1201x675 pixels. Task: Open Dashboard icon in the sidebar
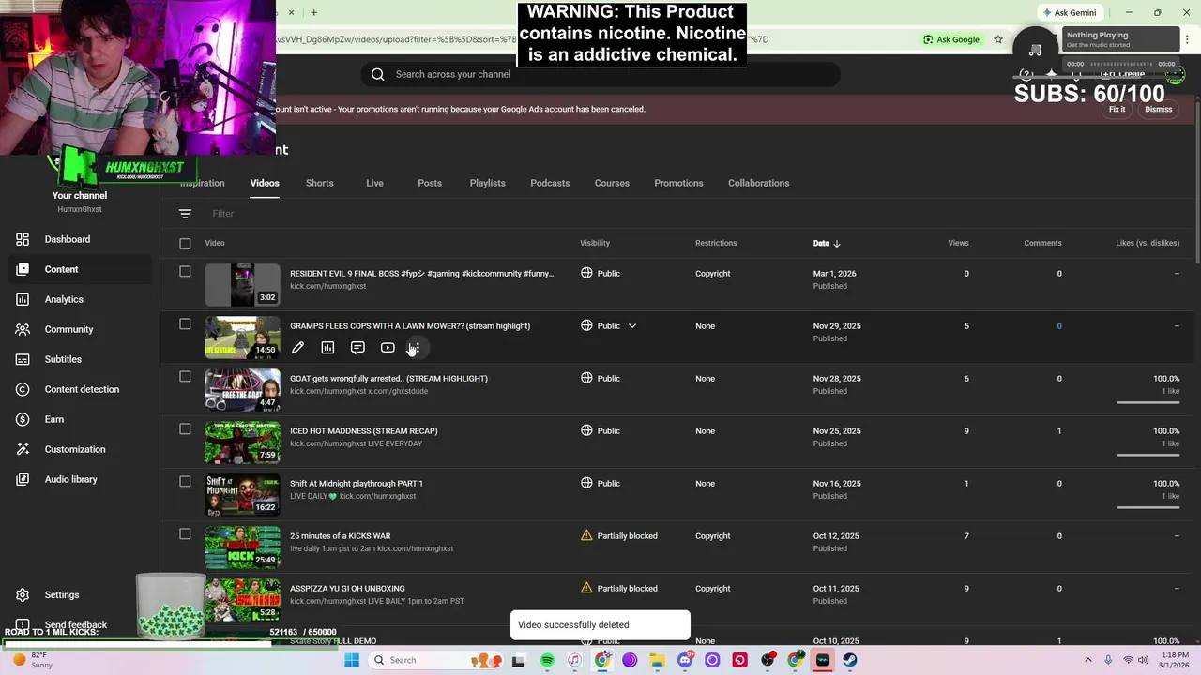pyautogui.click(x=23, y=239)
